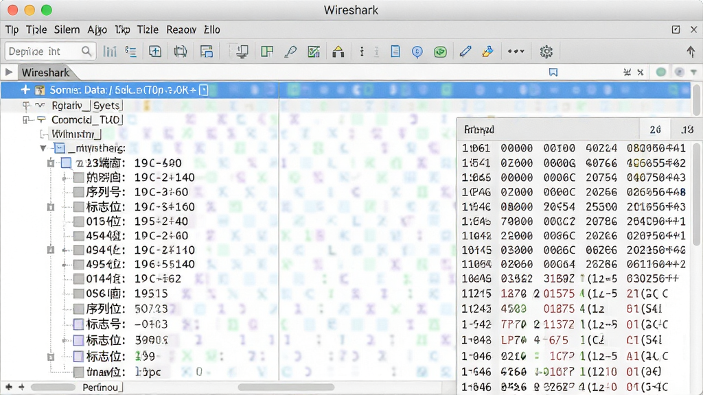703x395 pixels.
Task: Click the green checklist edit toolbar icon
Action: click(314, 51)
